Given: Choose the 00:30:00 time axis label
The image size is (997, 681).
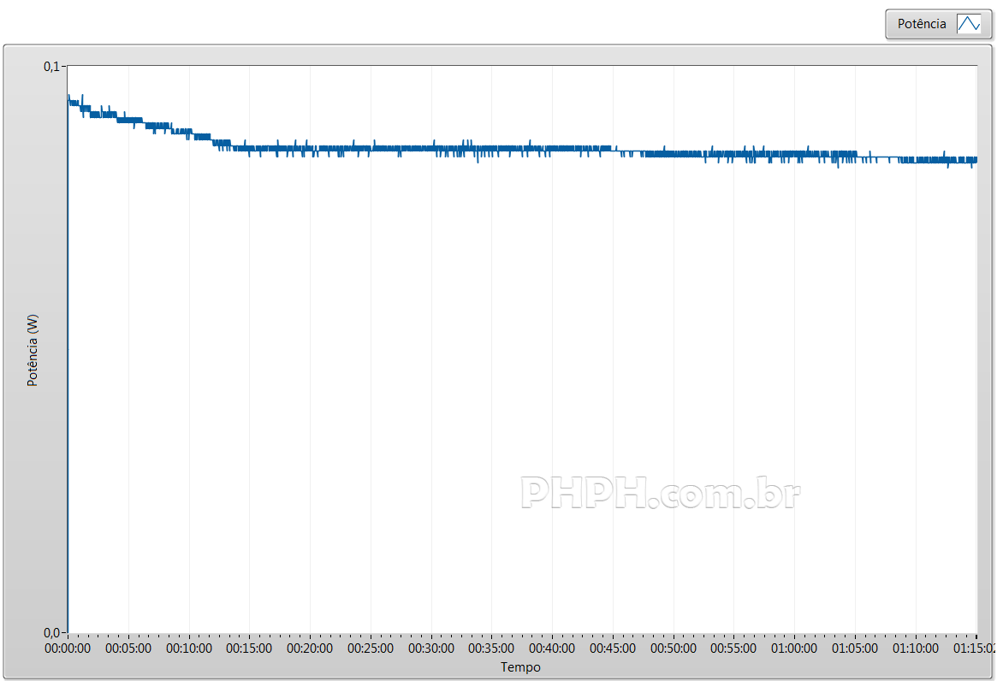Looking at the screenshot, I should point(431,648).
